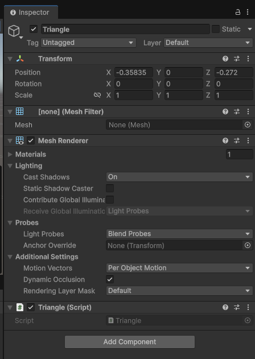Open Transform component presets

(237, 59)
